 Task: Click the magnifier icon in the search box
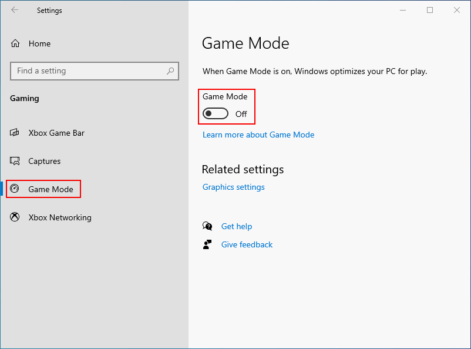point(170,71)
